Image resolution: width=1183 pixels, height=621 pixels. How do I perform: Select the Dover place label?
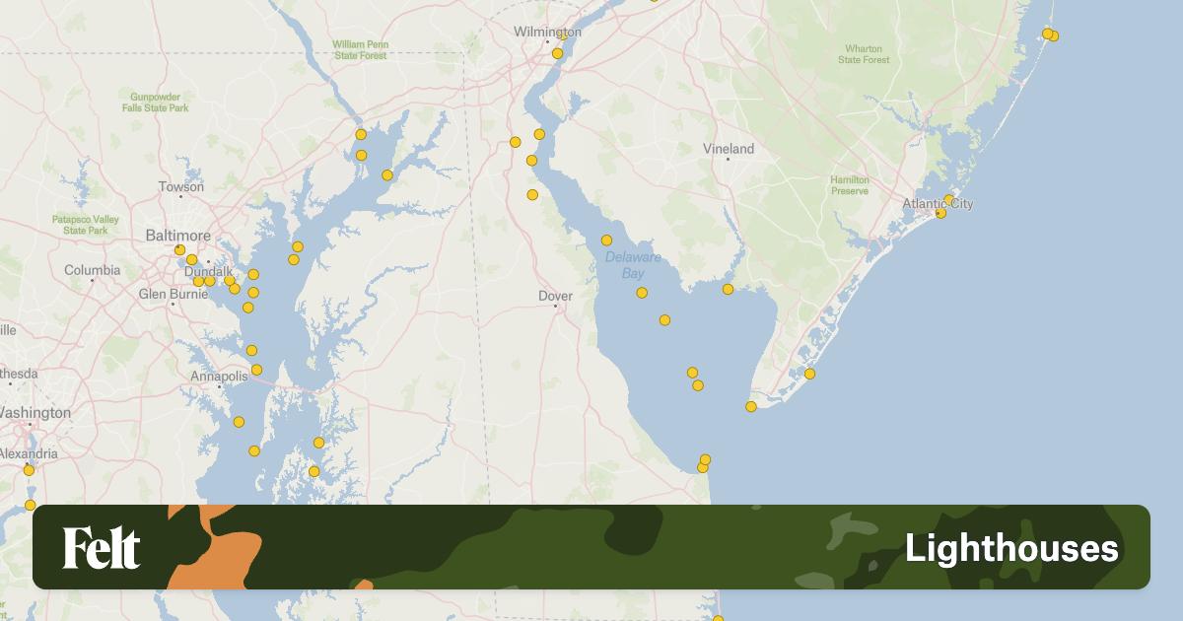point(557,294)
